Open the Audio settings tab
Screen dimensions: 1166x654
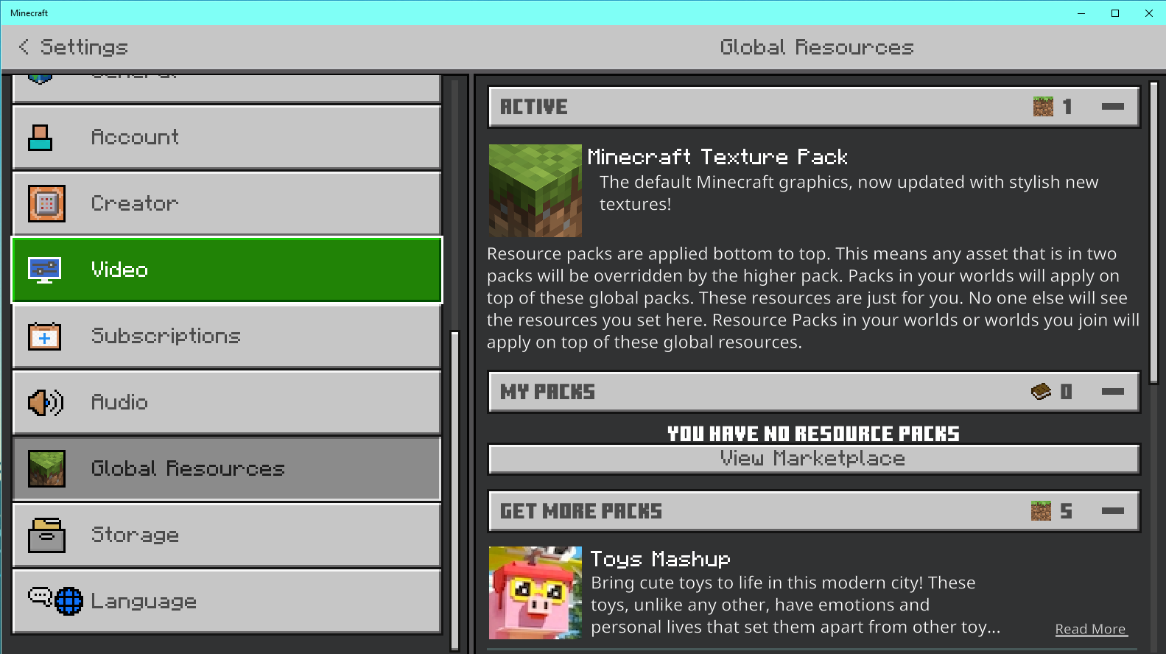point(227,403)
